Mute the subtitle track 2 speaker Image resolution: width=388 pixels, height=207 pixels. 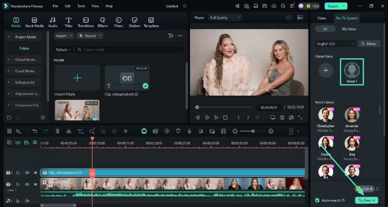[x=27, y=173]
